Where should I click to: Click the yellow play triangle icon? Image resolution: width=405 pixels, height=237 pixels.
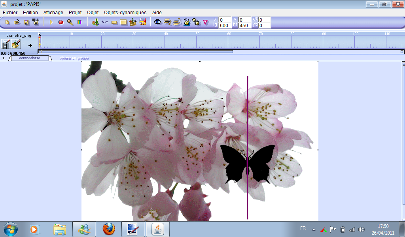coord(51,22)
